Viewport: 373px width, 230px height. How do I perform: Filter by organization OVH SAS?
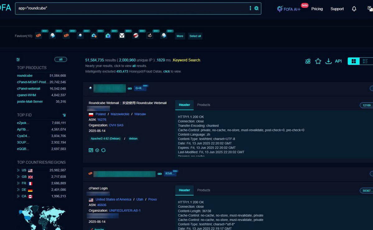click(116, 125)
